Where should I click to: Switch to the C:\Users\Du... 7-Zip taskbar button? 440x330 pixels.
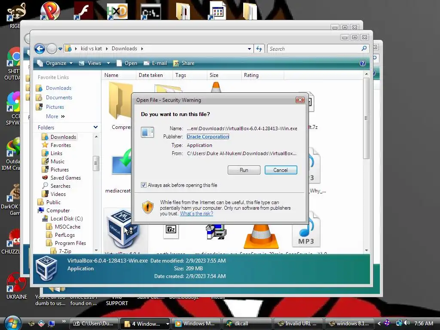click(94, 324)
